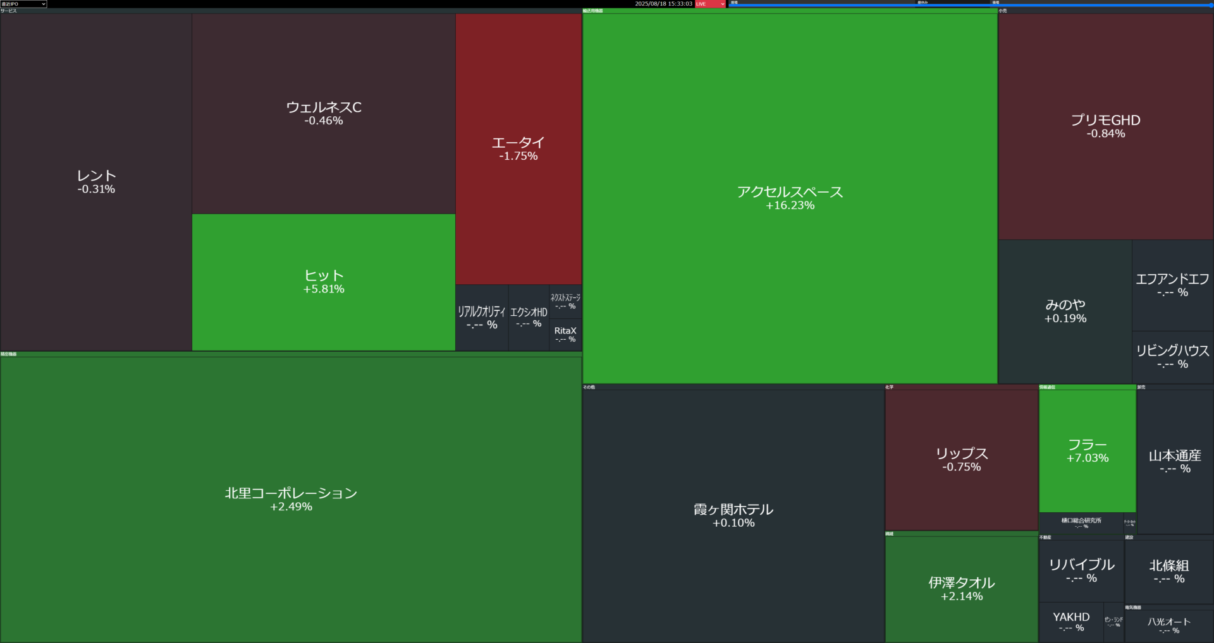Image resolution: width=1214 pixels, height=643 pixels.
Task: Open the 北里コーポレーション +2.49% tile
Action: click(x=291, y=500)
